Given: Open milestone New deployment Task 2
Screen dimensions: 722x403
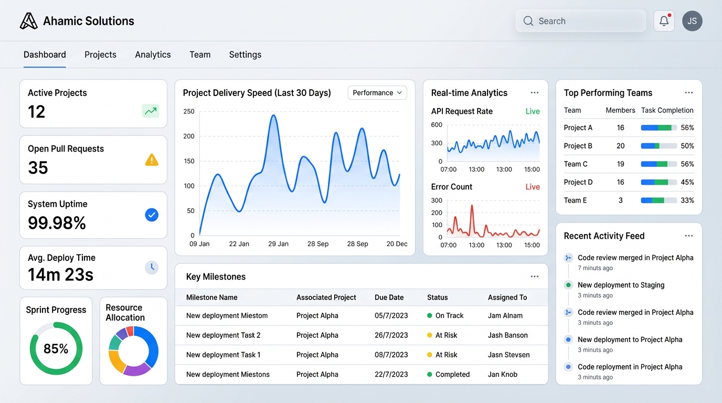Looking at the screenshot, I should [224, 335].
